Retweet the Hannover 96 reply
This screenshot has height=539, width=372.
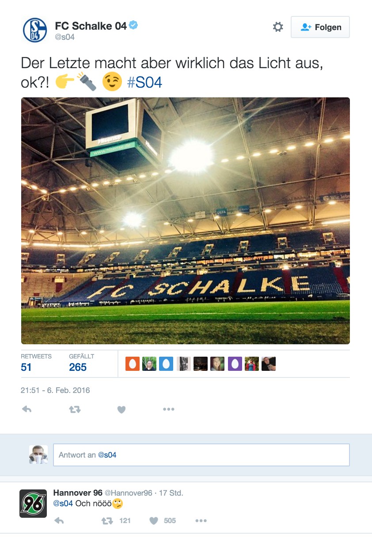107,521
